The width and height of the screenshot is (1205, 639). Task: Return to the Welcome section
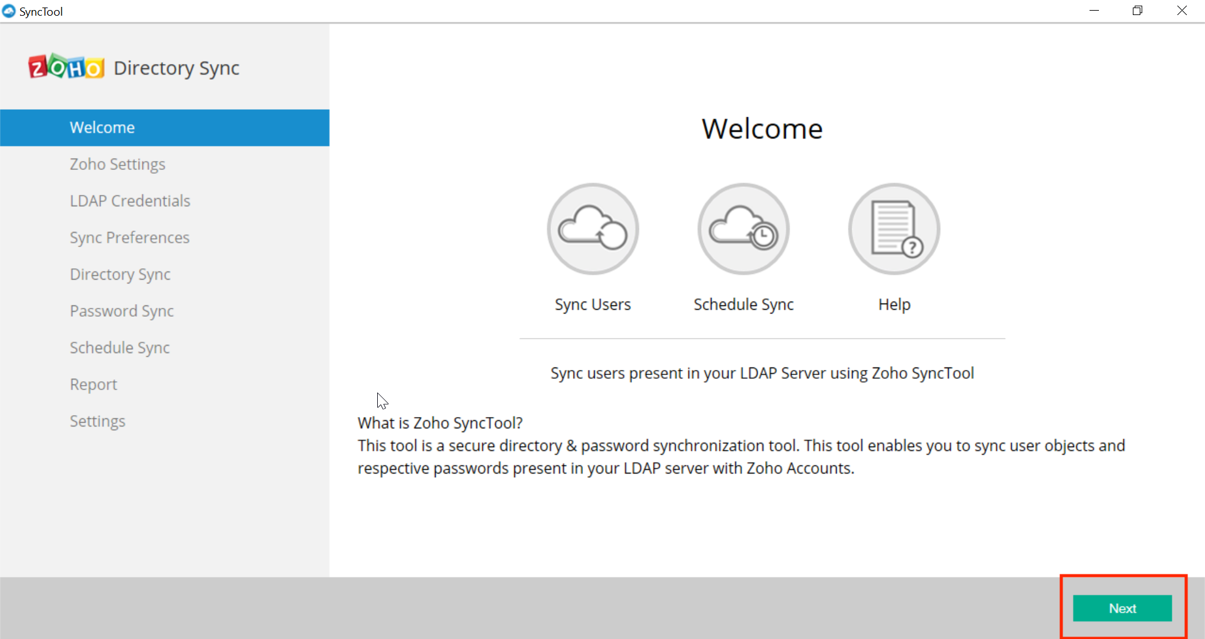click(102, 127)
